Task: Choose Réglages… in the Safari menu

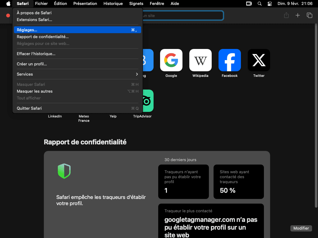Action: (x=77, y=30)
